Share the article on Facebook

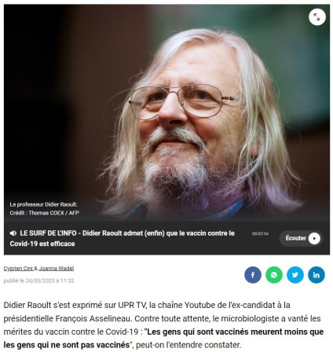(x=253, y=275)
